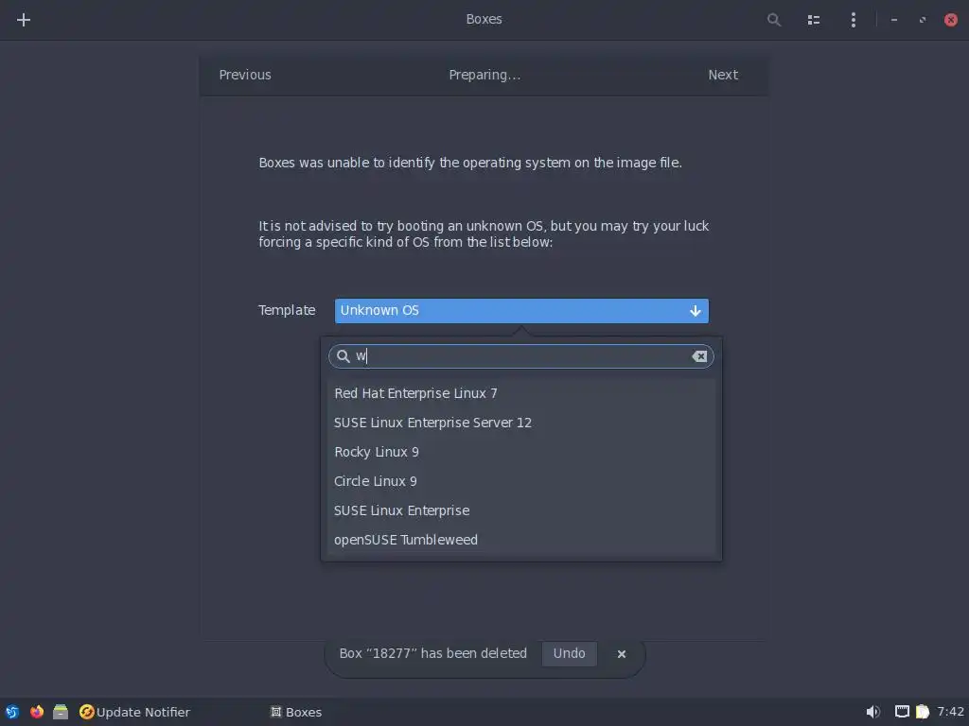Undo deletion of box 18277
This screenshot has width=969, height=726.
pos(569,653)
